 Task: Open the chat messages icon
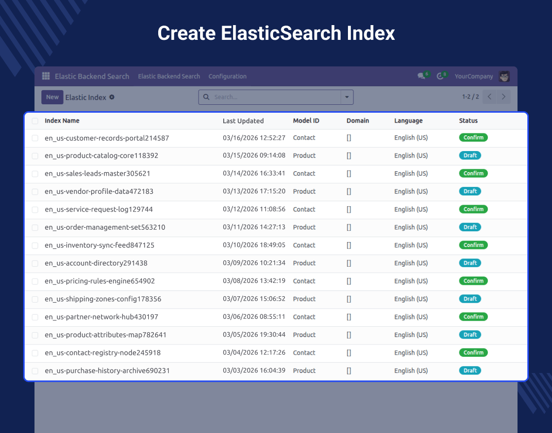(421, 76)
